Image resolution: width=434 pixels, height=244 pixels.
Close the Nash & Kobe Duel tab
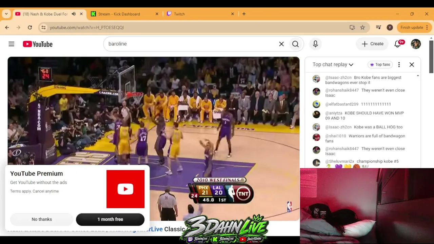(x=81, y=14)
